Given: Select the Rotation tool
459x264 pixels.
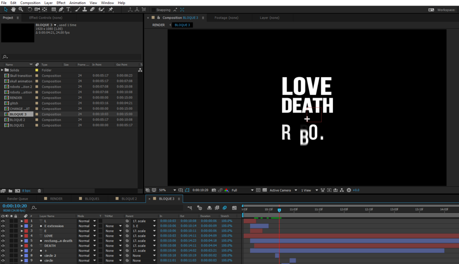Looking at the screenshot, I should (30, 10).
